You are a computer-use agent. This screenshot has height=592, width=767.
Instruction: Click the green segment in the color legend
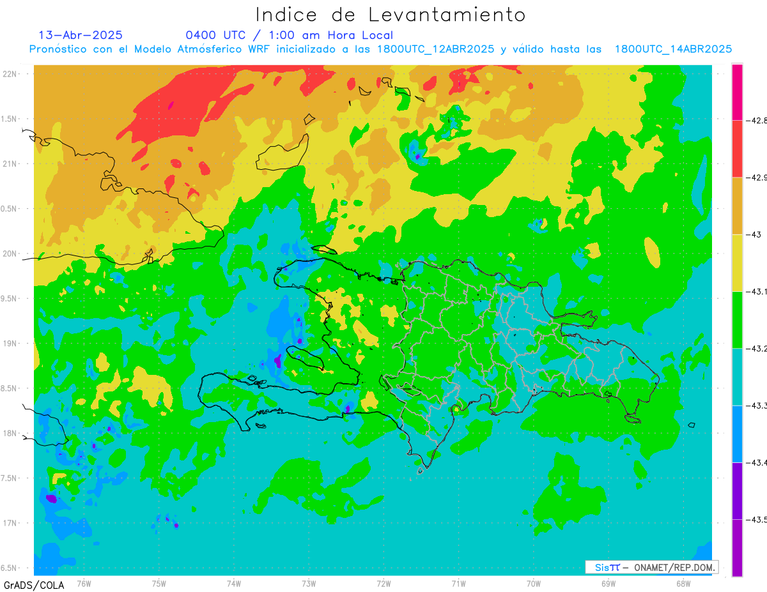pos(737,319)
